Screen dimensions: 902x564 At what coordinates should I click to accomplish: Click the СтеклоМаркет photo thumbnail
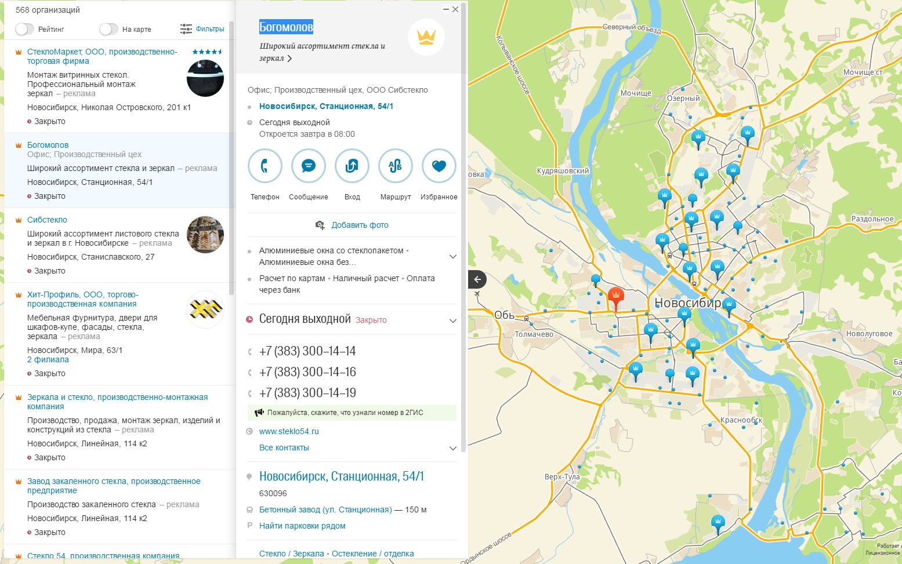coord(205,78)
